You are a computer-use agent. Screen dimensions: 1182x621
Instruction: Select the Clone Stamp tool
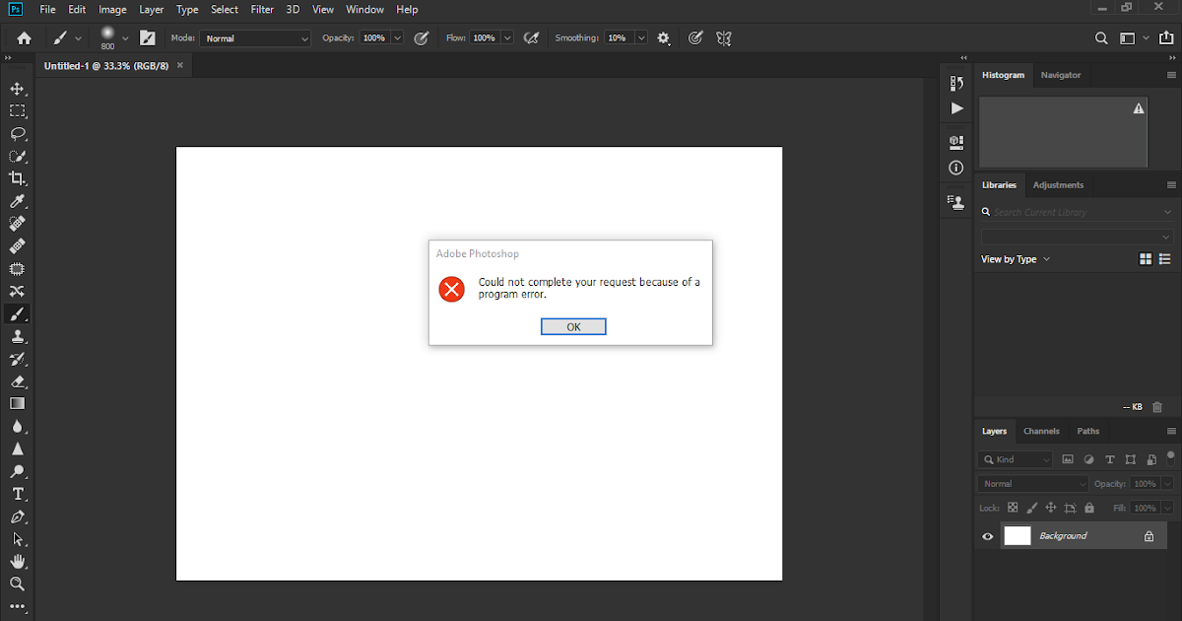click(x=17, y=336)
